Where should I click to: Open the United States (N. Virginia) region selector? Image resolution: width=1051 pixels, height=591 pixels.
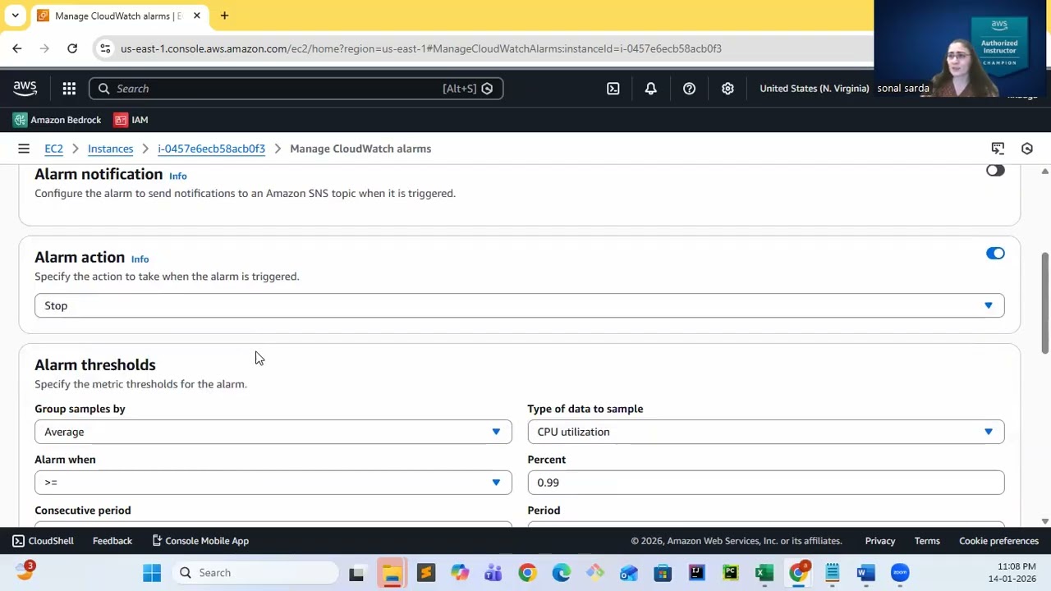[814, 89]
